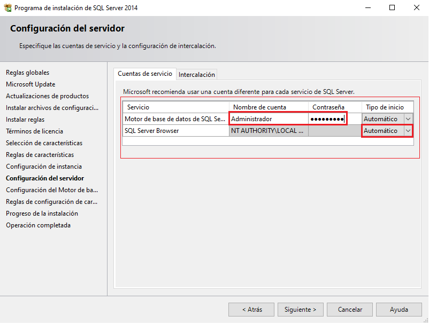Click the Servicio column header
Image resolution: width=429 pixels, height=324 pixels.
[x=175, y=107]
